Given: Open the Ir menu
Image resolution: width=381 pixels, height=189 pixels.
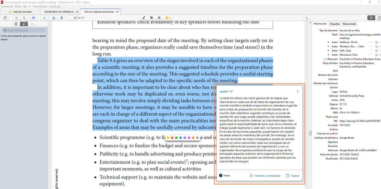Looking at the screenshot, I should (x=30, y=6).
